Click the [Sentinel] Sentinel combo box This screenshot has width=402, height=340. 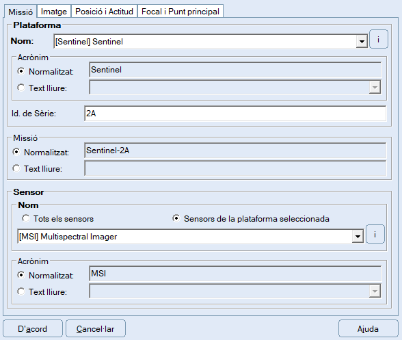tap(211, 42)
